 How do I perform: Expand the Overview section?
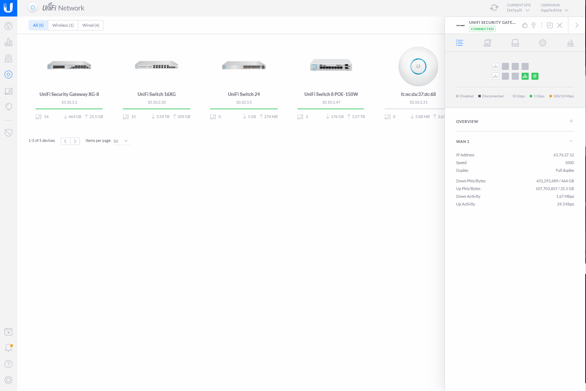(x=571, y=121)
